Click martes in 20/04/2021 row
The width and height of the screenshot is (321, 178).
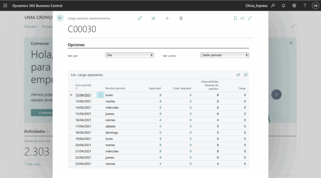(110, 145)
